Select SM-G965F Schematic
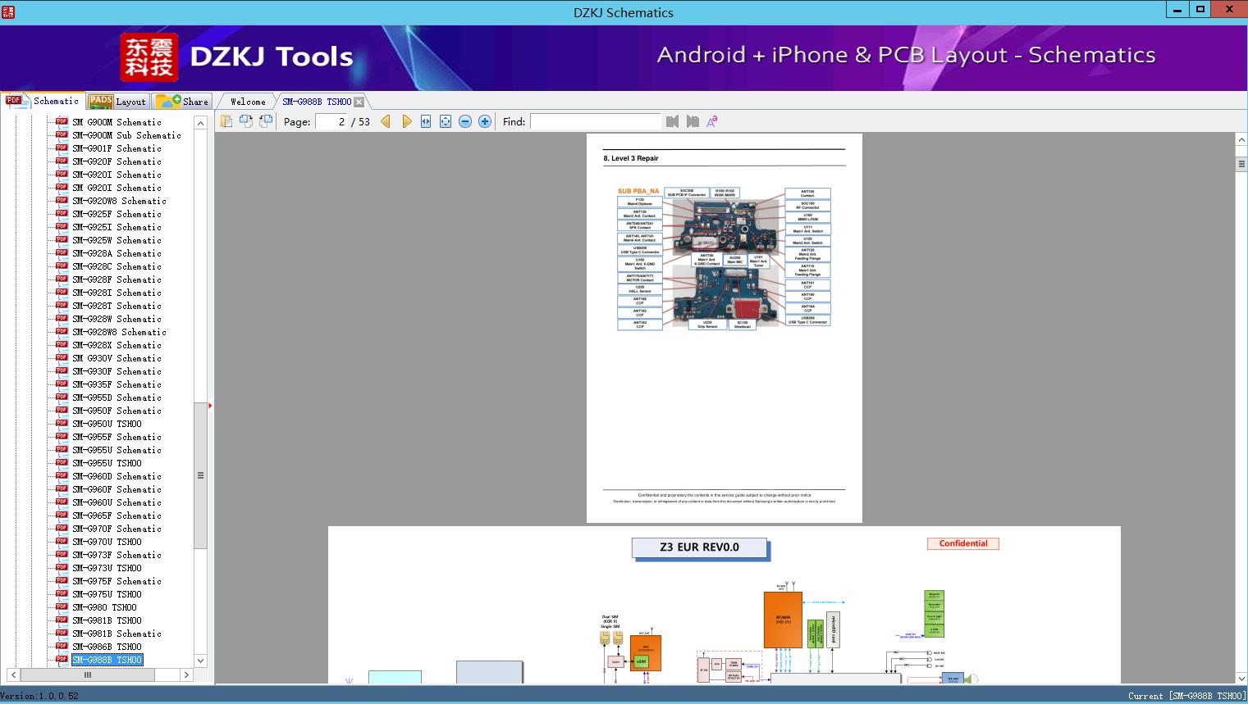Viewport: 1248px width, 704px height. (x=117, y=516)
